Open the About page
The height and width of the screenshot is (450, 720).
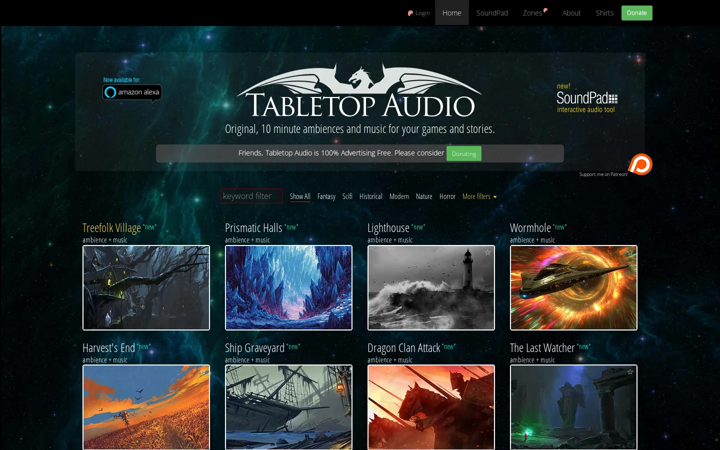(x=571, y=13)
